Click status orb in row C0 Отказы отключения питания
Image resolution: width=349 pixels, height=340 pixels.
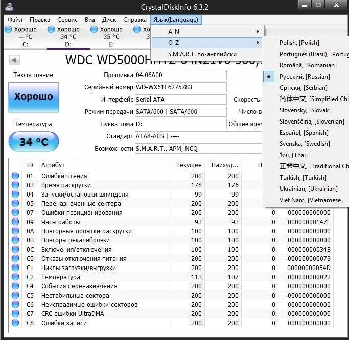15,258
